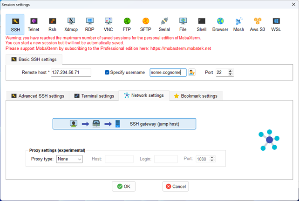Increase the SSH port number
Image resolution: width=299 pixels, height=201 pixels.
point(231,71)
